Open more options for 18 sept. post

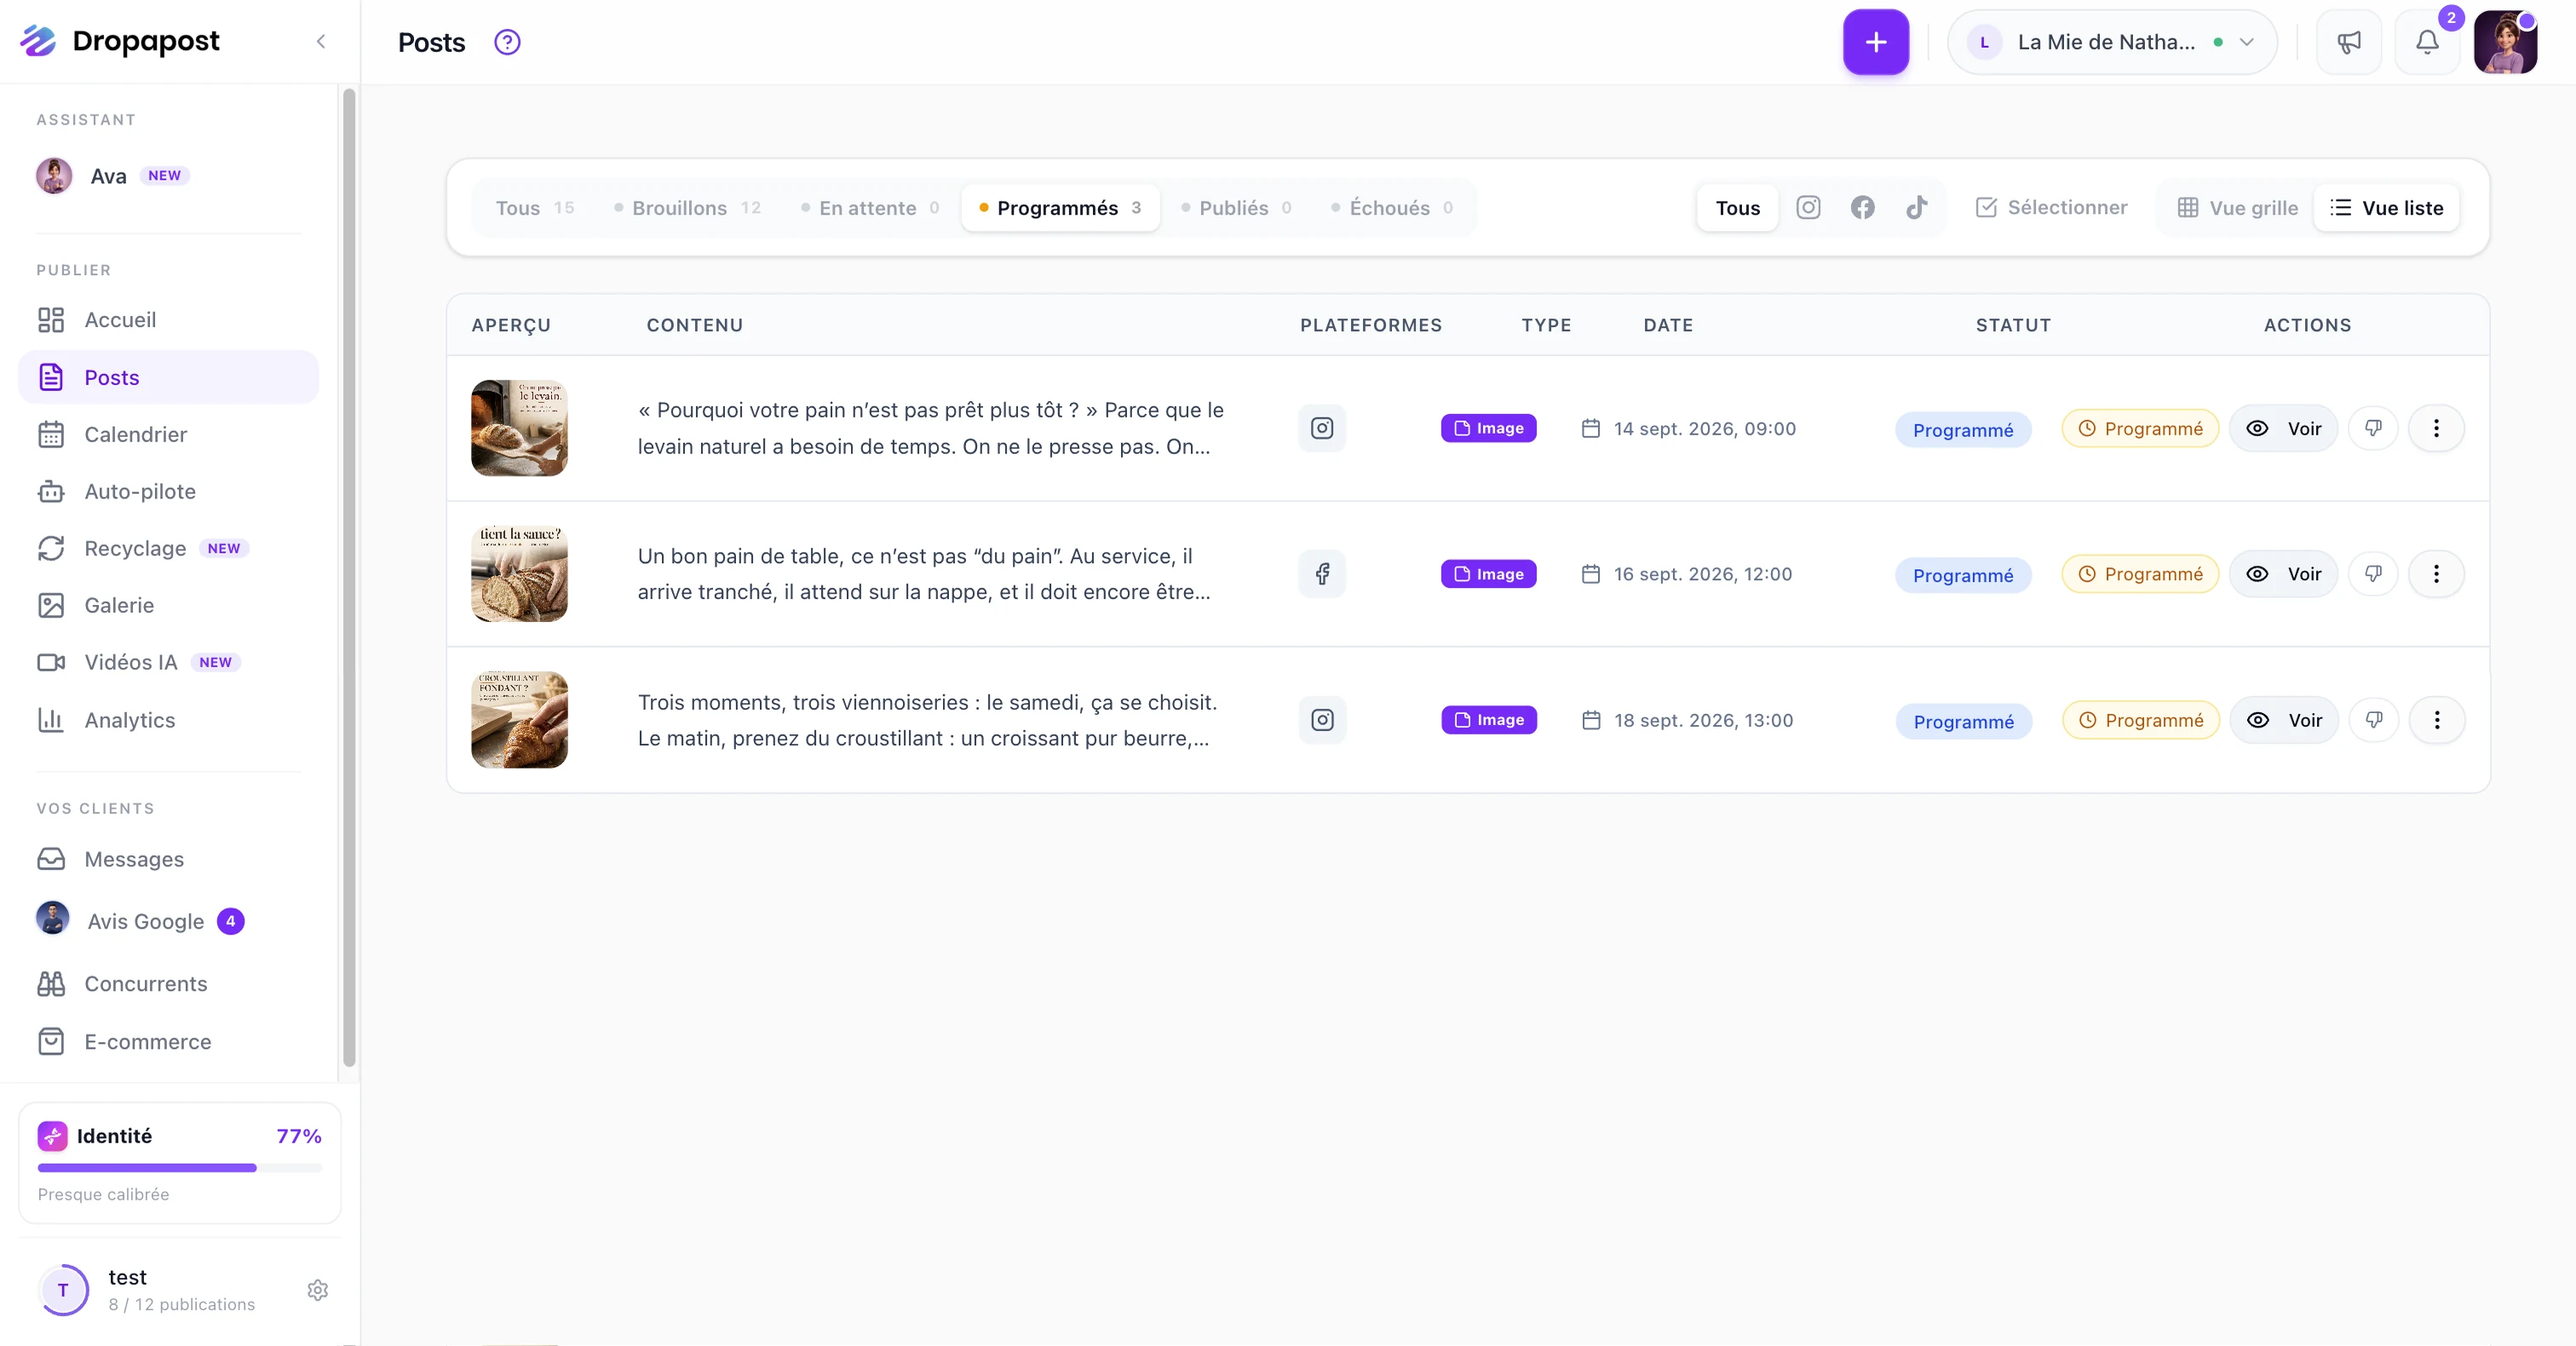(x=2436, y=720)
